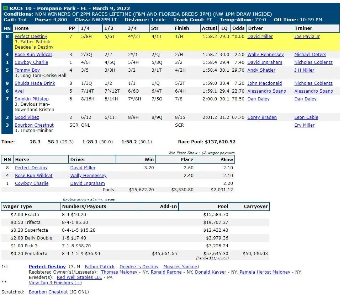
Task: Open the Perfect Destiny horse link in results
Action: click(x=31, y=37)
